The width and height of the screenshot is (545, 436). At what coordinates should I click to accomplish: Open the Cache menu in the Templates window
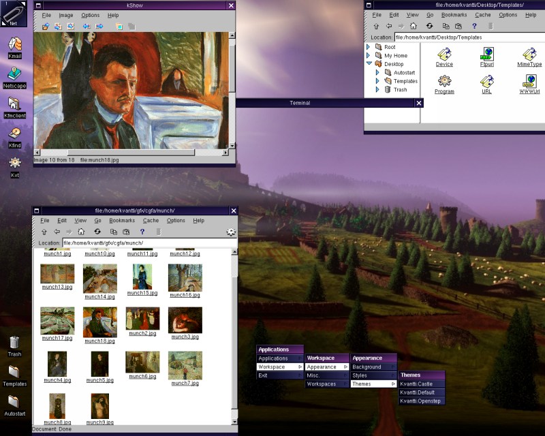point(483,15)
